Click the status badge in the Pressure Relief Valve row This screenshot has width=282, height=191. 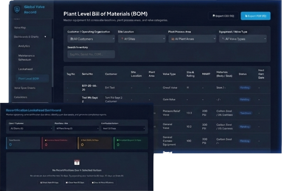pyautogui.click(x=245, y=113)
